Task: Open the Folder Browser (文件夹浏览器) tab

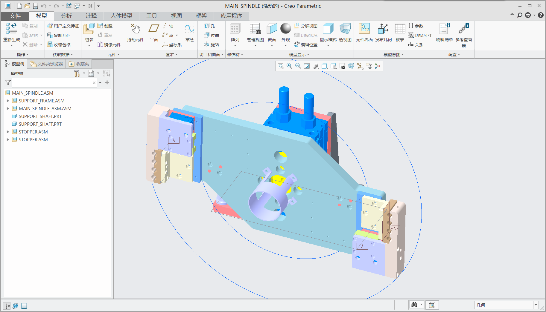Action: click(47, 64)
